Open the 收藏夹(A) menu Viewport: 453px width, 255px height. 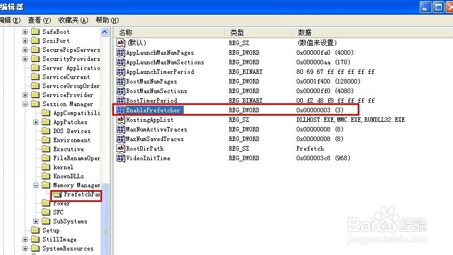tap(73, 20)
